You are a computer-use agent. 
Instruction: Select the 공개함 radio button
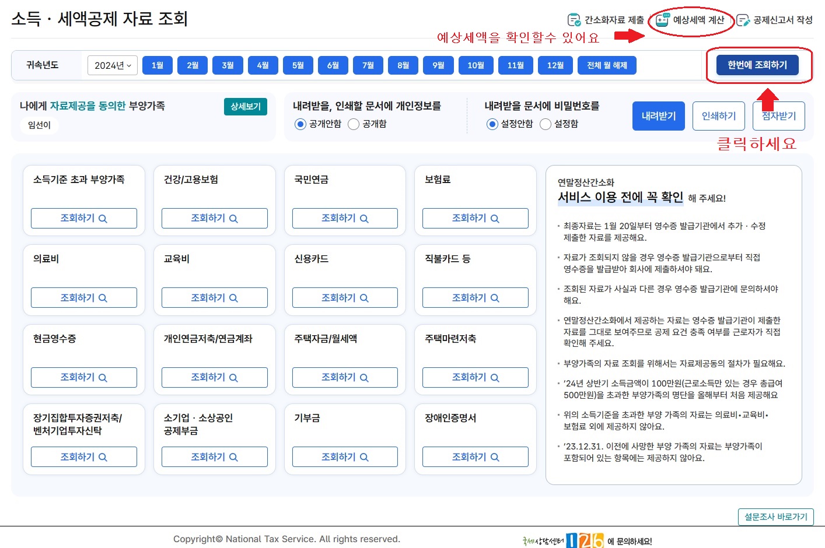point(354,124)
